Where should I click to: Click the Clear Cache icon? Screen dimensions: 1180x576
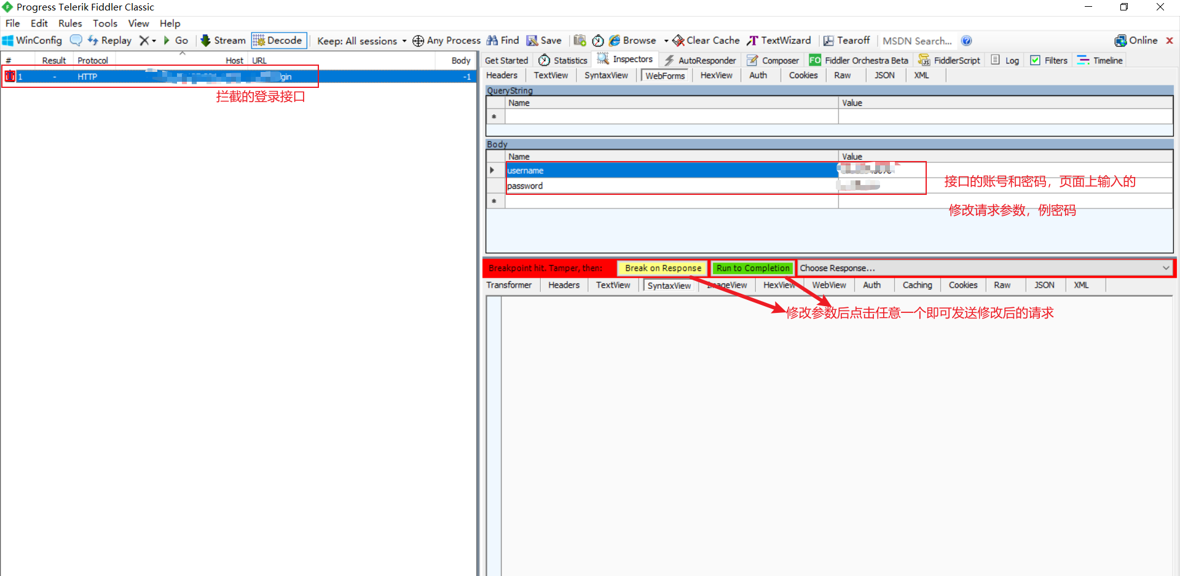pos(678,41)
